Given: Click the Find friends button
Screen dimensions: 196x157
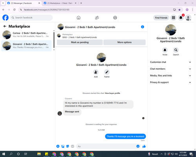Looking at the screenshot, I should [161, 18].
